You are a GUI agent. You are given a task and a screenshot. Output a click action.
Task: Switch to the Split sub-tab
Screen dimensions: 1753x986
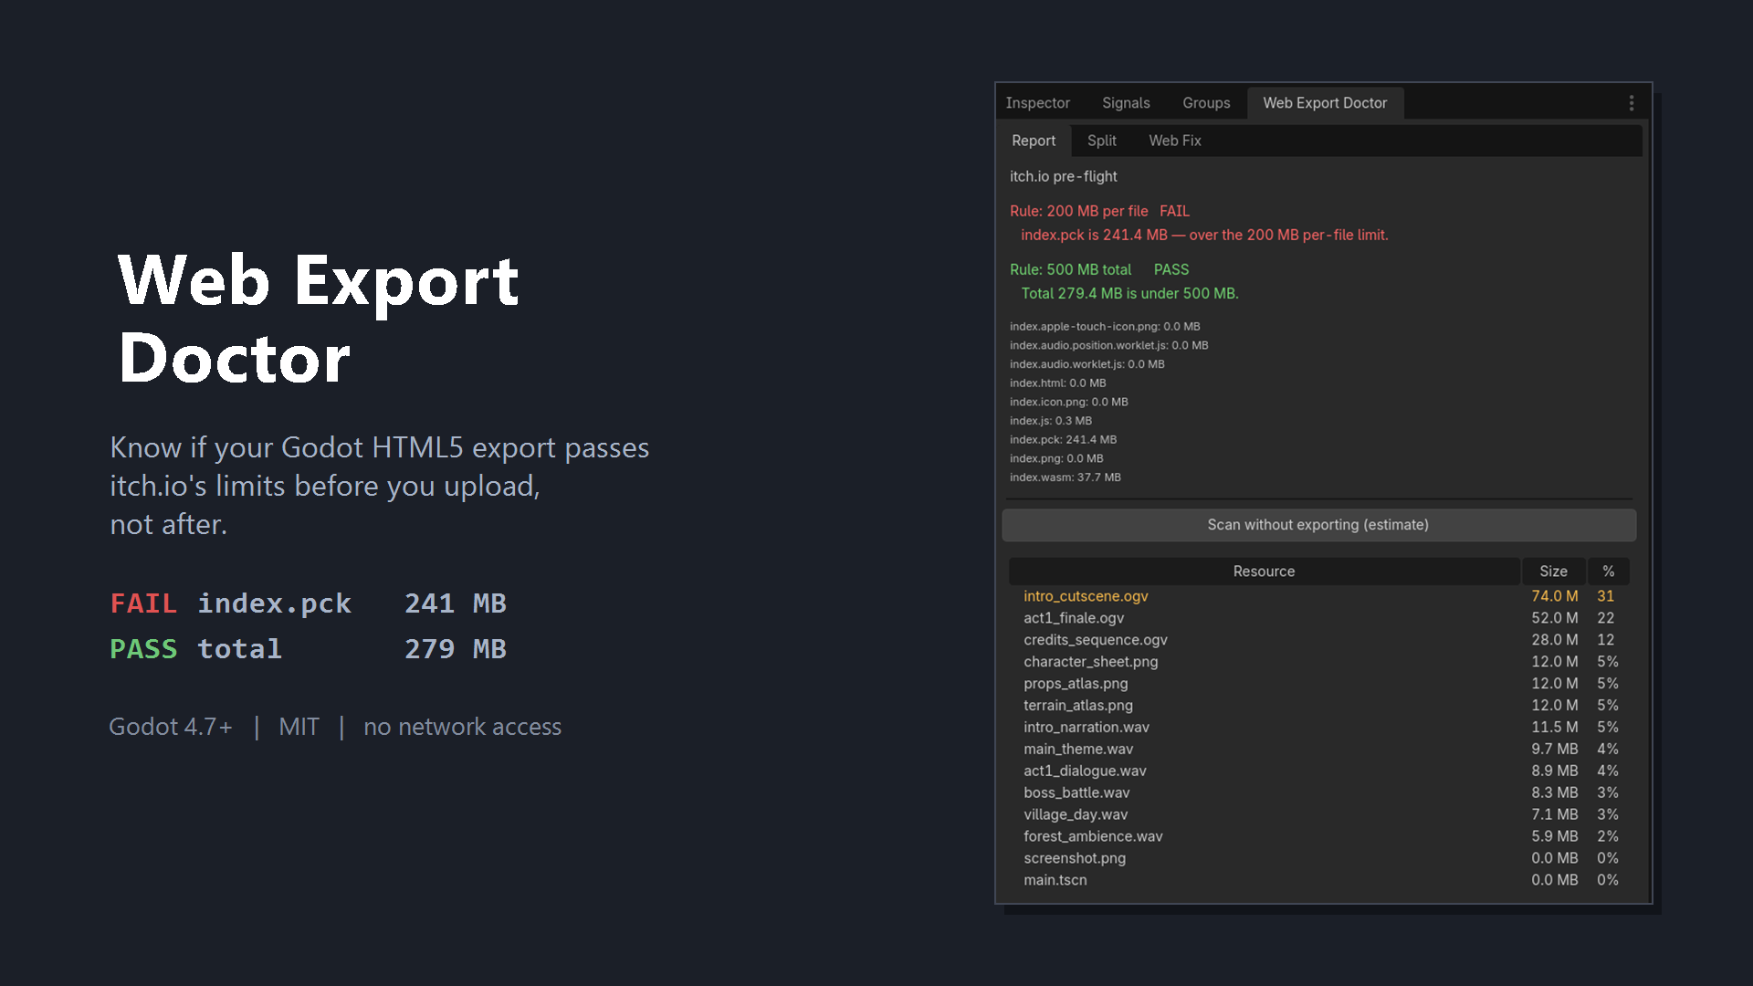(1102, 141)
